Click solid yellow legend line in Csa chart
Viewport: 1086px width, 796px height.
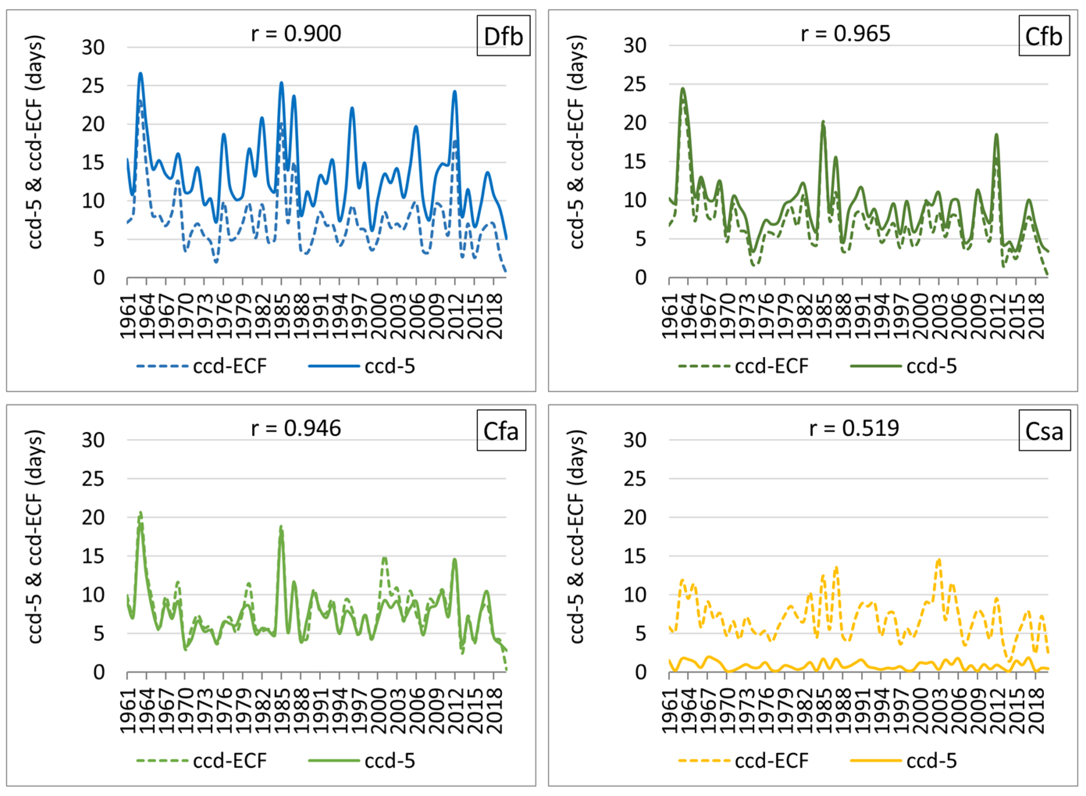(x=875, y=761)
